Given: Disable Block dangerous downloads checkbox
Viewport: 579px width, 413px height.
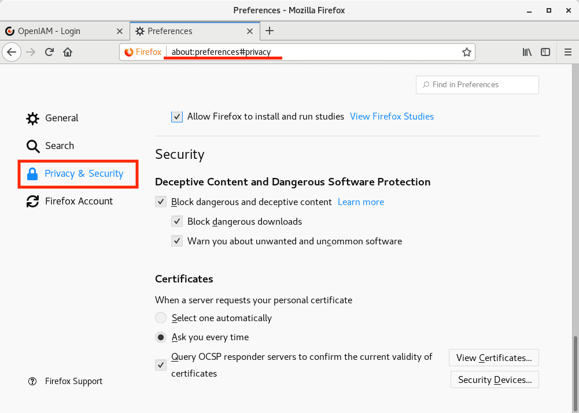Looking at the screenshot, I should pos(177,222).
